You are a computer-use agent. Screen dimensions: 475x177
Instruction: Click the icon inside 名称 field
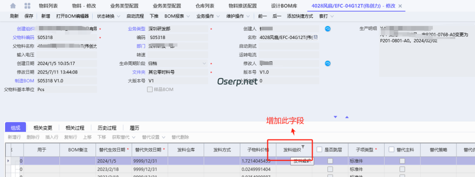click(x=315, y=37)
